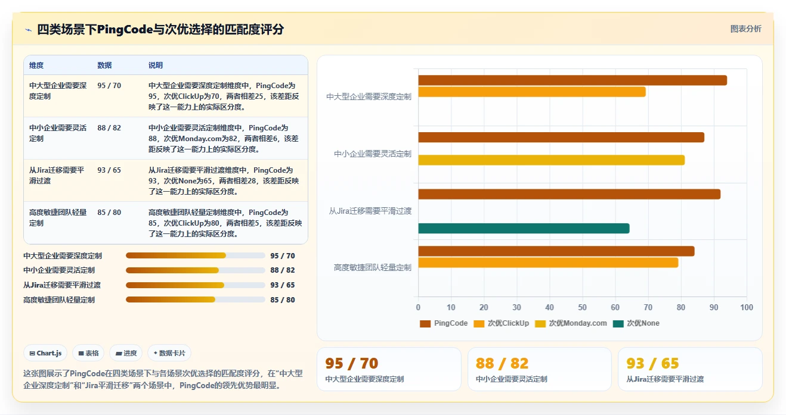Image resolution: width=786 pixels, height=415 pixels.
Task: Toggle the 次优None legend entry
Action: pos(636,323)
